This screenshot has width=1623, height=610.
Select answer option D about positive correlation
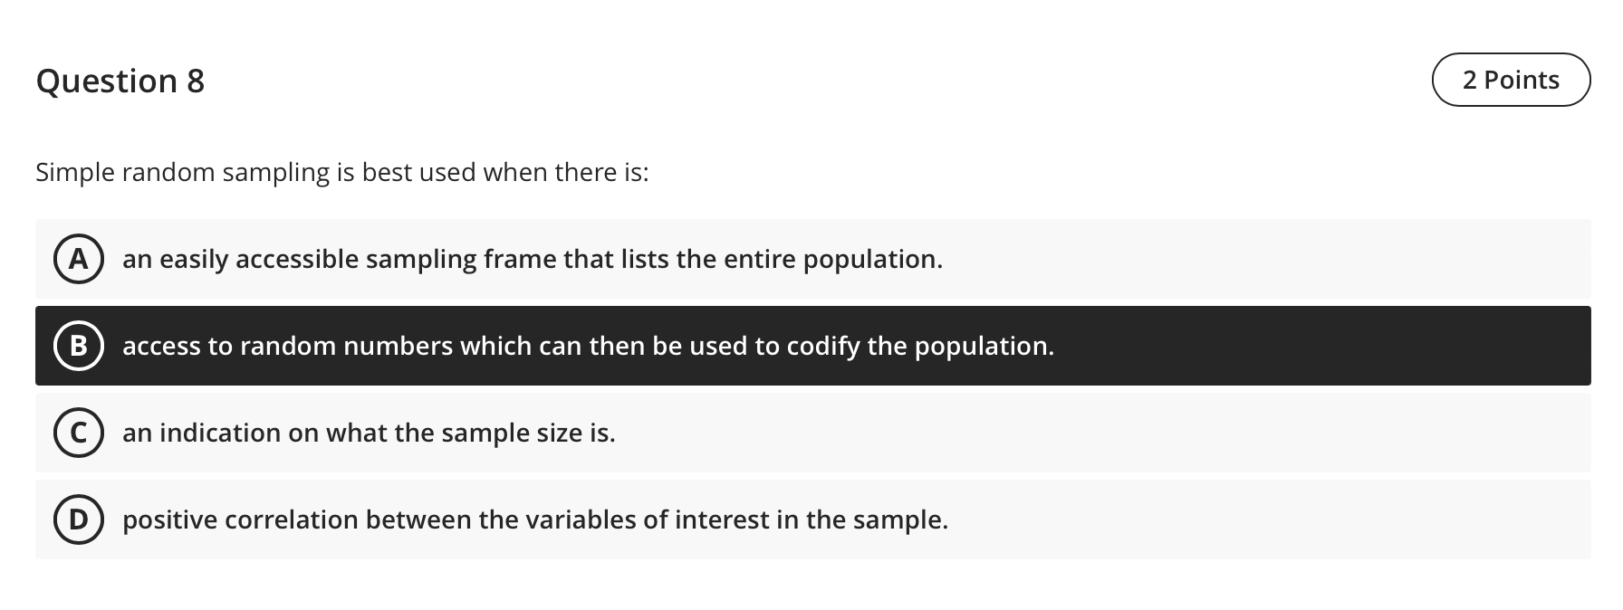[536, 519]
